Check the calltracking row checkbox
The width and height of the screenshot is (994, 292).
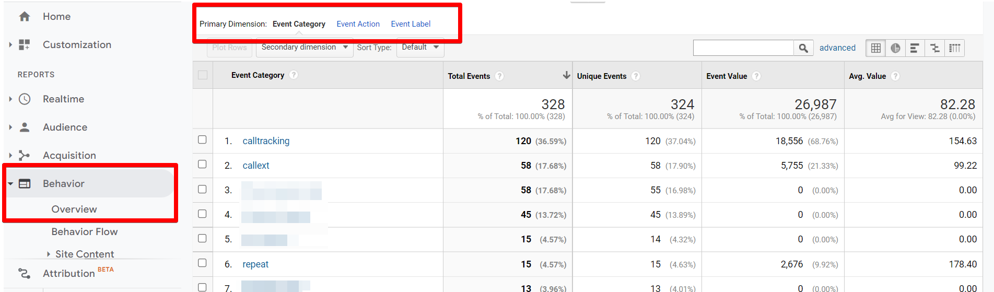point(202,139)
